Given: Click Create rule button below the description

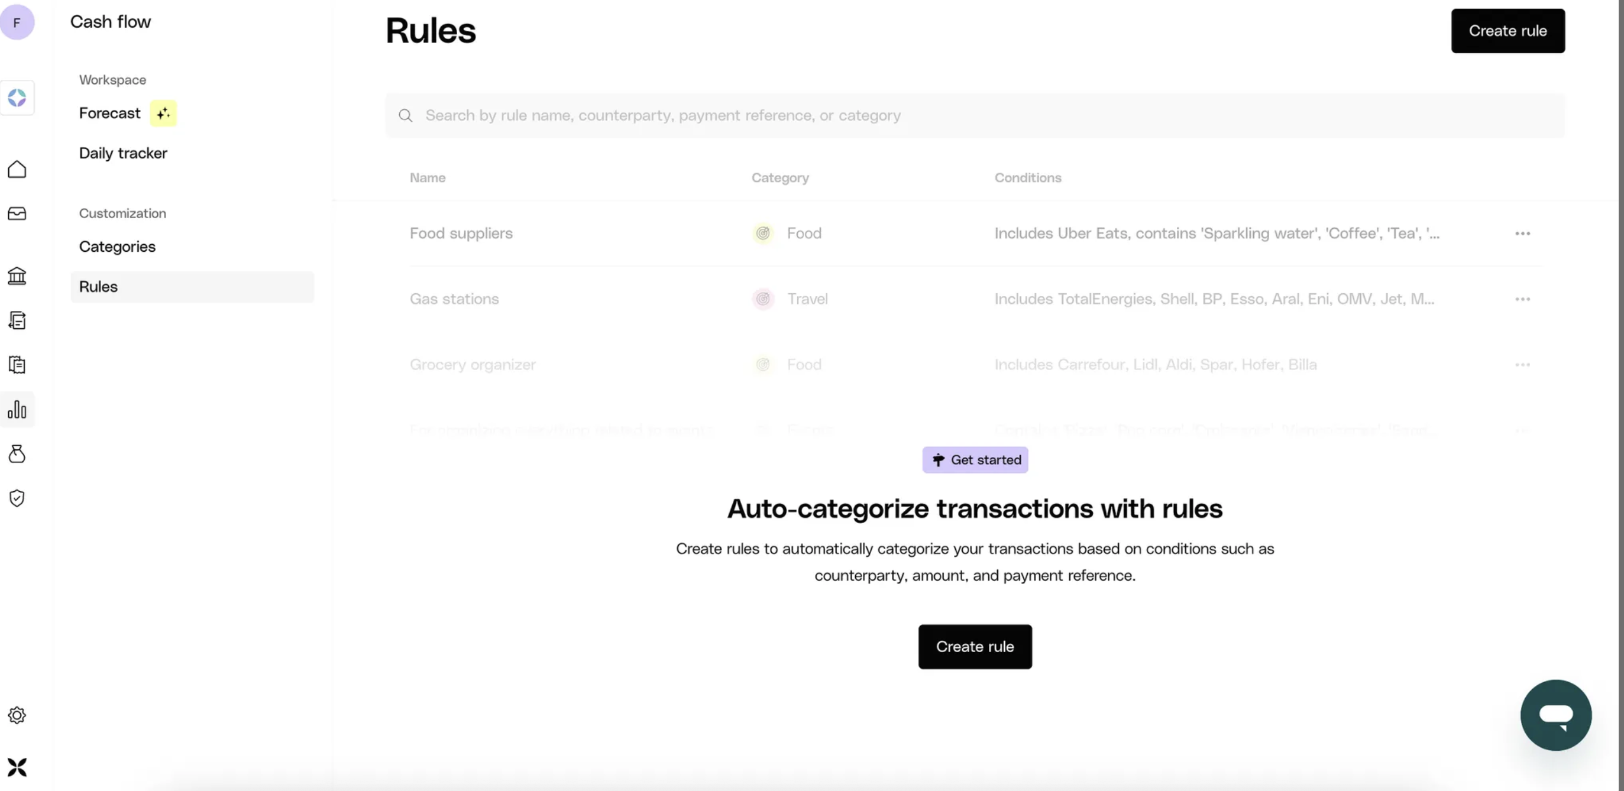Looking at the screenshot, I should pyautogui.click(x=975, y=647).
